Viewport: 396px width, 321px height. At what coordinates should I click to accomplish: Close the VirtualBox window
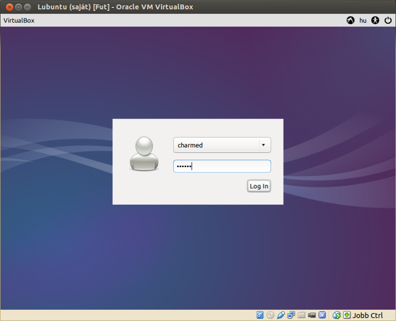[x=9, y=7]
